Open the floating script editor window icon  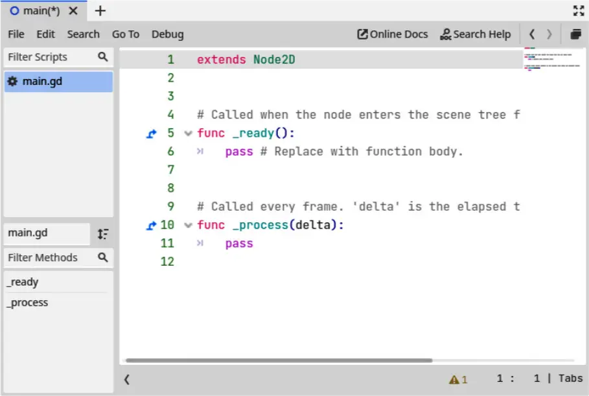click(x=575, y=34)
